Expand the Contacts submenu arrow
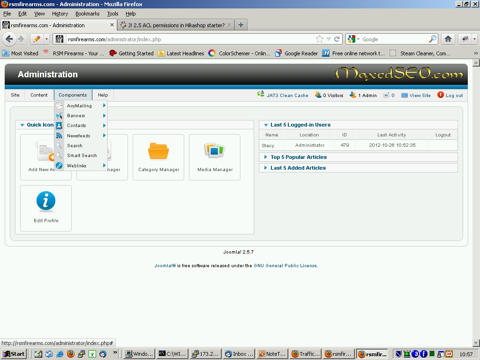480x360 pixels. point(105,125)
